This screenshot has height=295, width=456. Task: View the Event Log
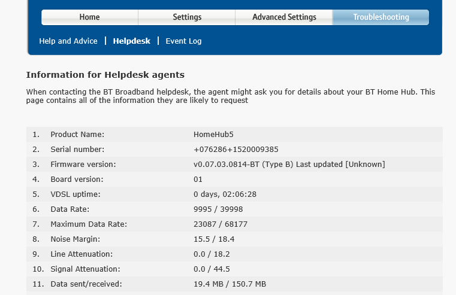[183, 41]
